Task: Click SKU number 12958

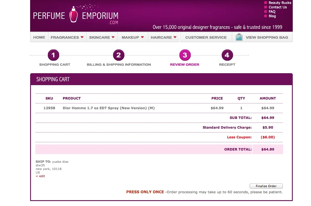Action: 49,108
